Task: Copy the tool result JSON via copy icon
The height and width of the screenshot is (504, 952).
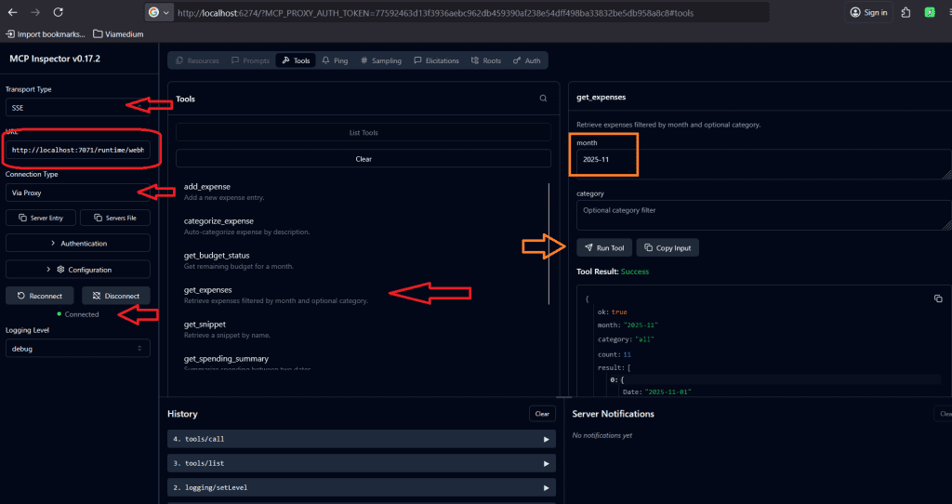Action: (937, 298)
